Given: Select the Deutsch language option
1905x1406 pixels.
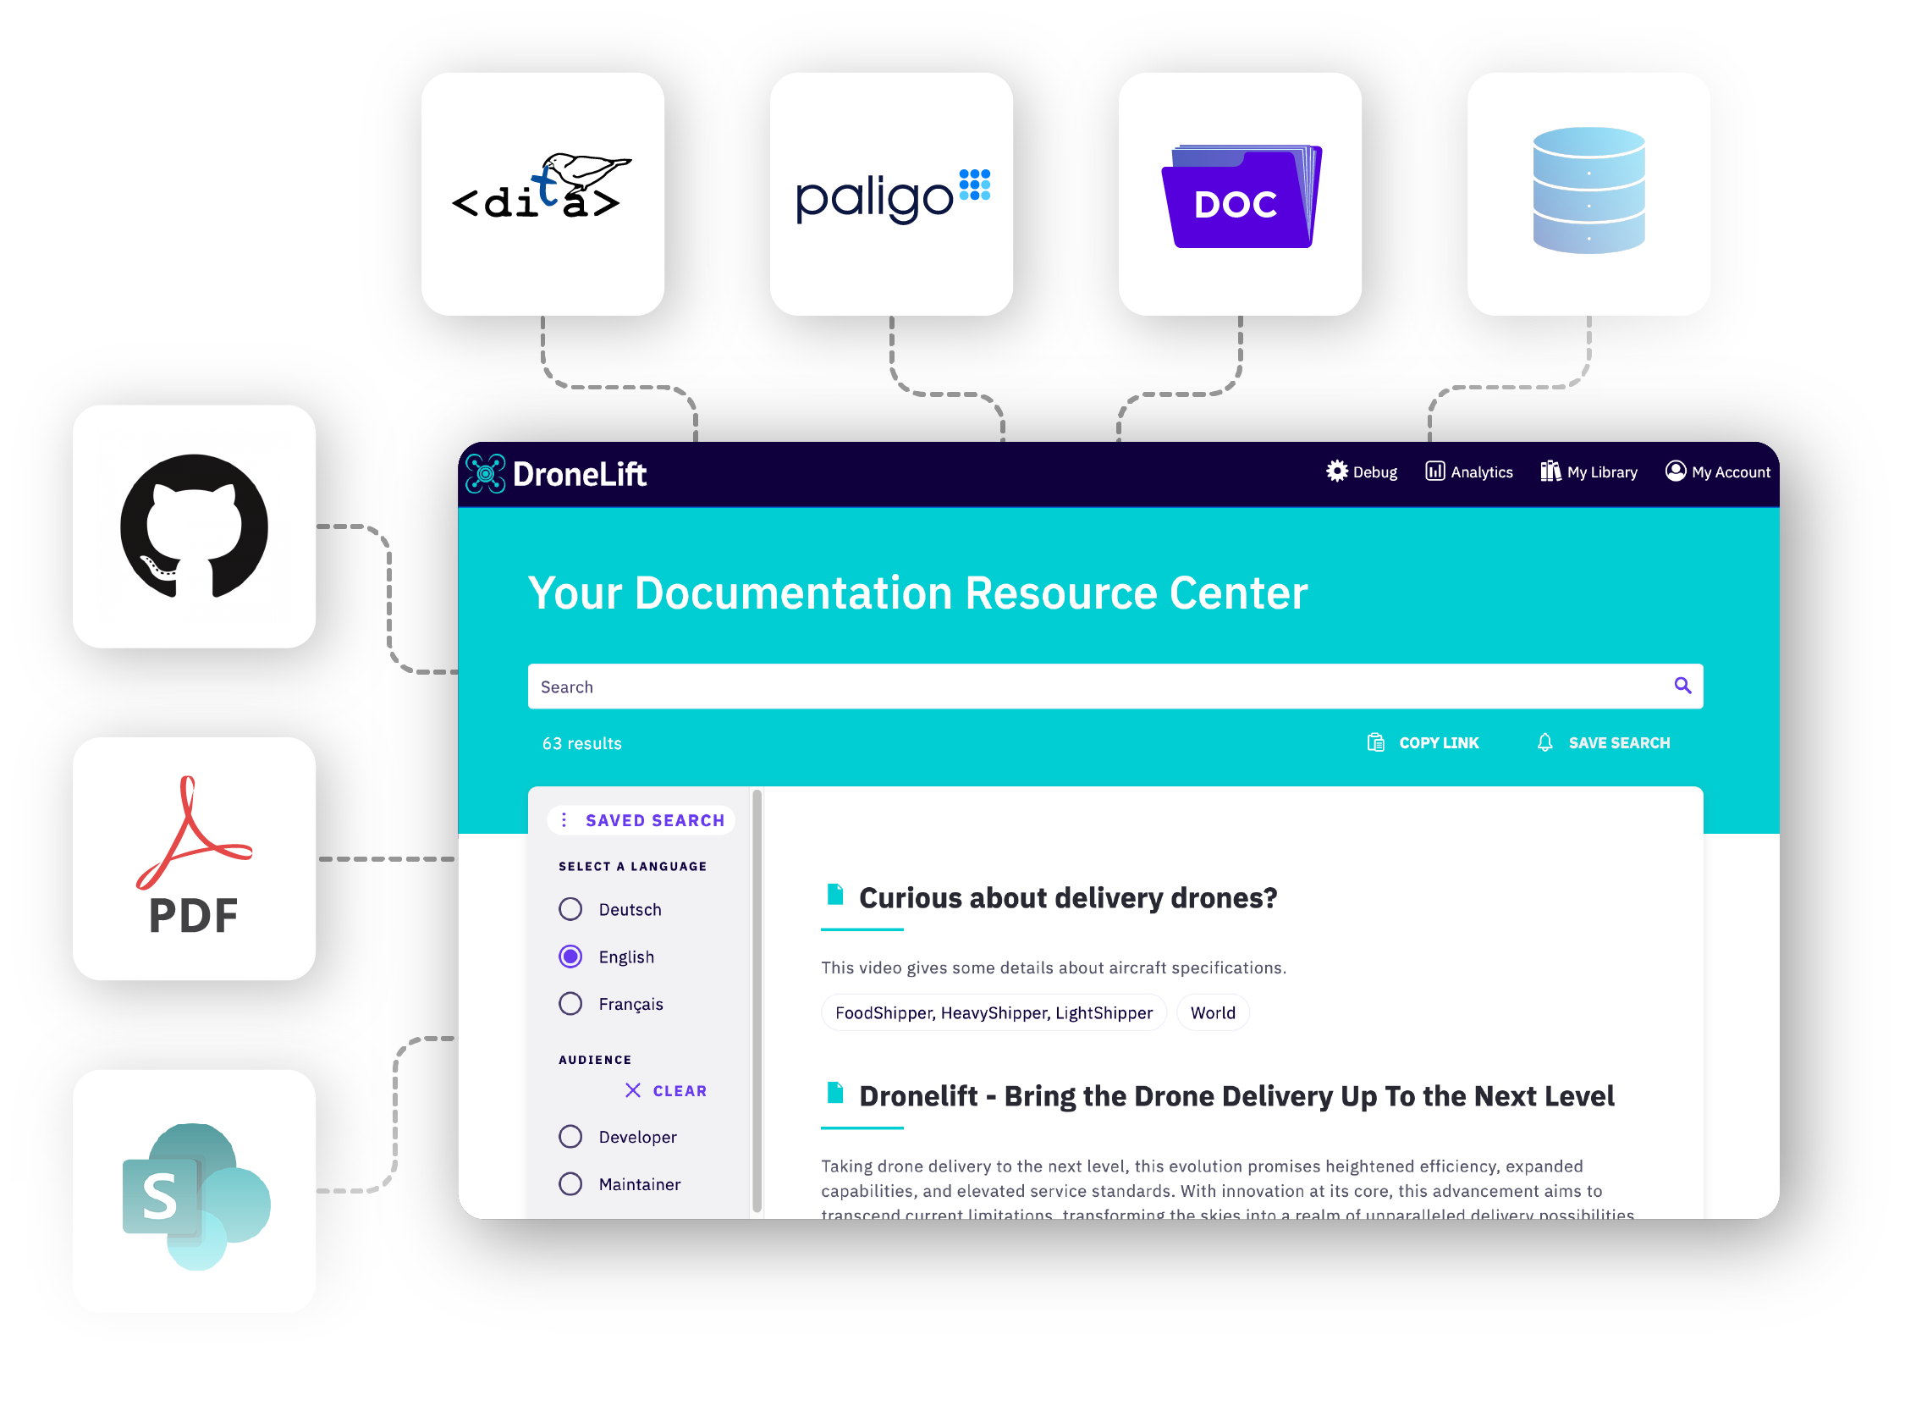Looking at the screenshot, I should tap(570, 907).
